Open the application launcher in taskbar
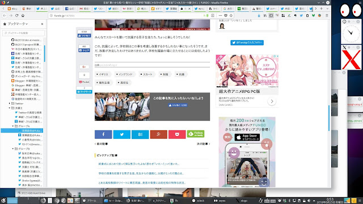 click(3, 201)
